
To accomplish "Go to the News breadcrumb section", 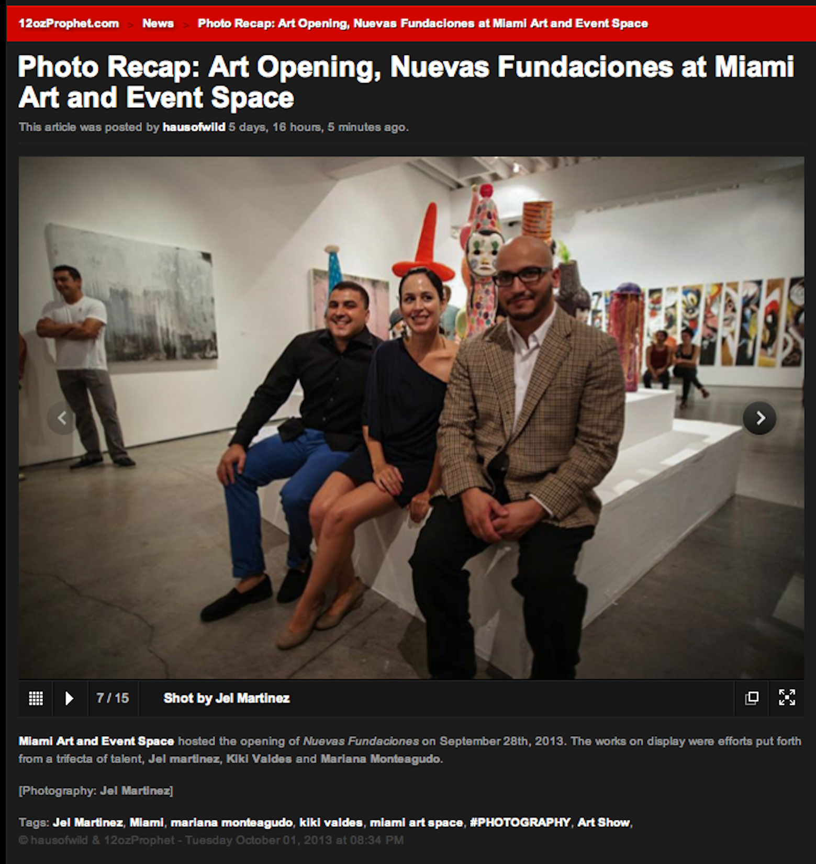I will pyautogui.click(x=158, y=24).
